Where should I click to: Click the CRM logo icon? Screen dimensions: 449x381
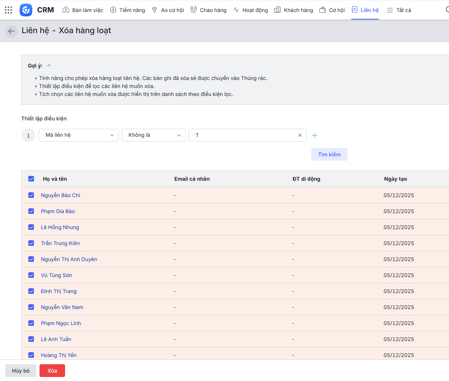click(26, 10)
